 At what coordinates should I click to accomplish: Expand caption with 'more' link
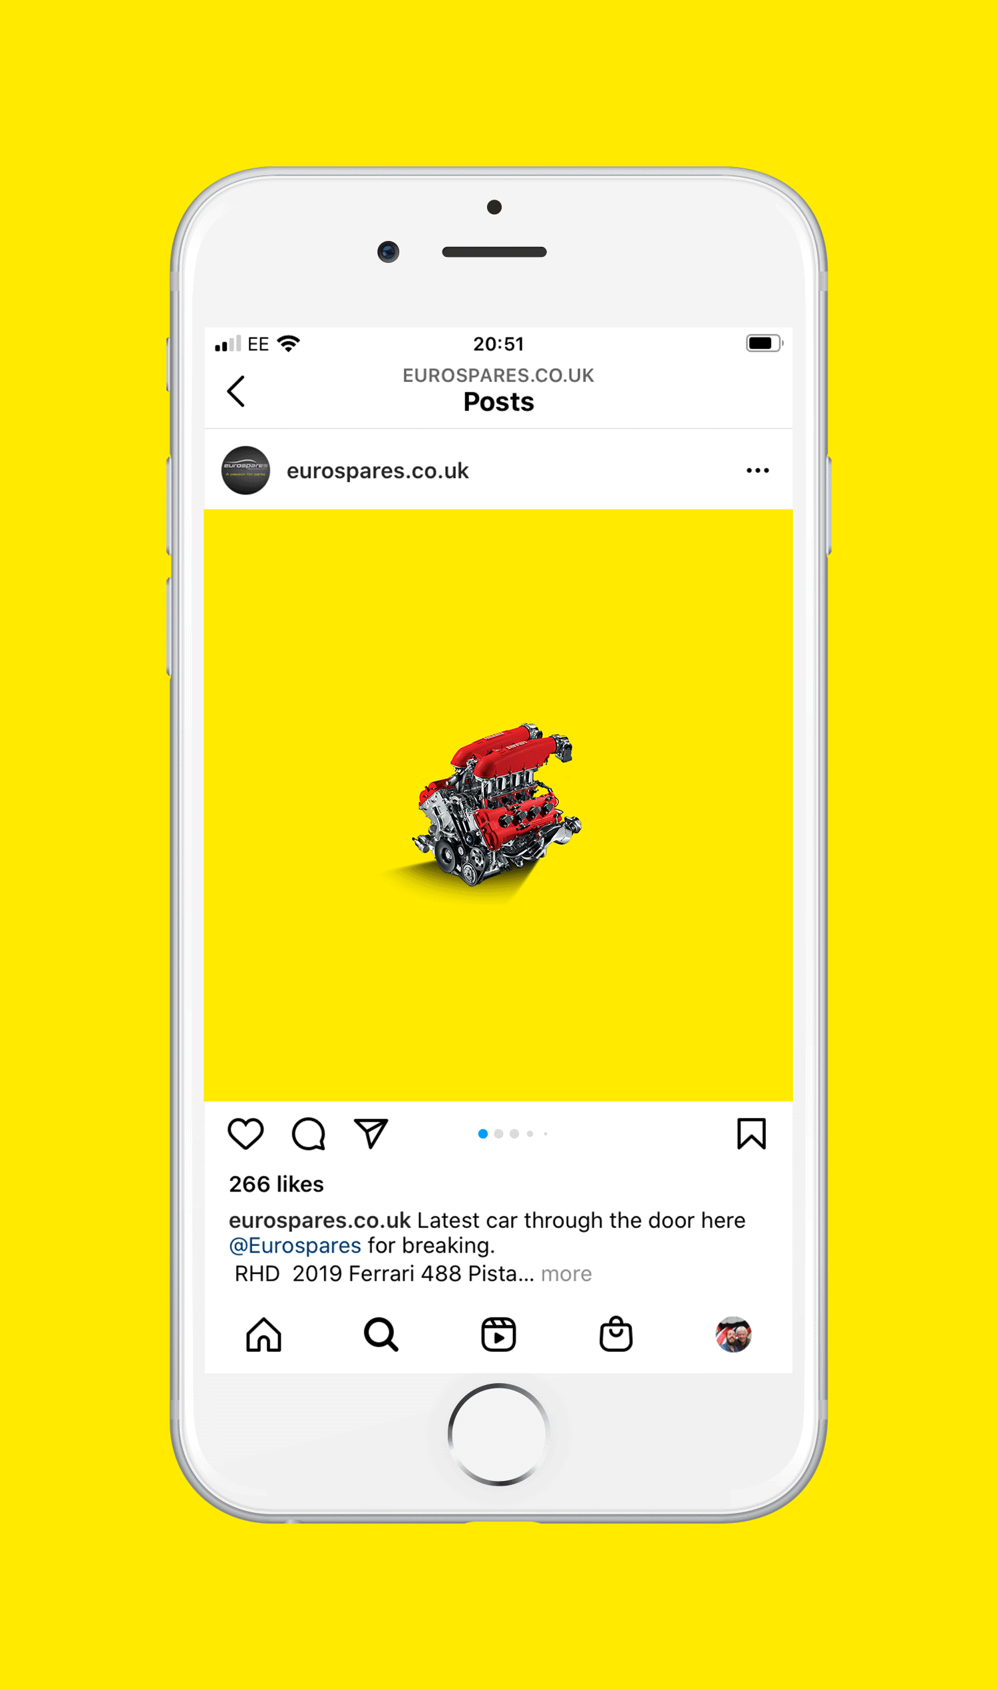click(x=566, y=1273)
